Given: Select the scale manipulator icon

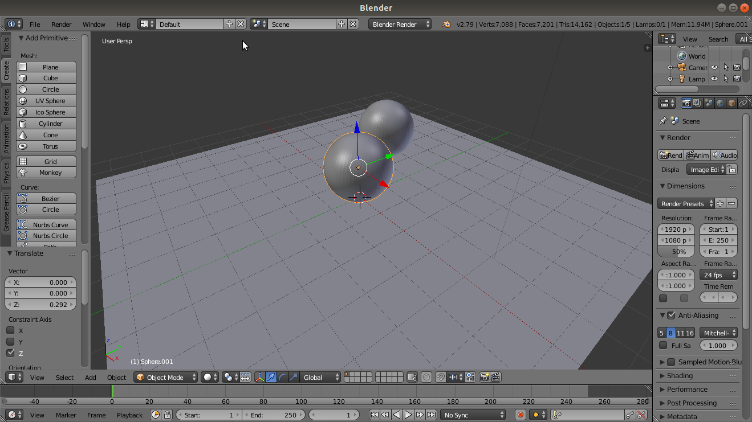Looking at the screenshot, I should click(294, 377).
